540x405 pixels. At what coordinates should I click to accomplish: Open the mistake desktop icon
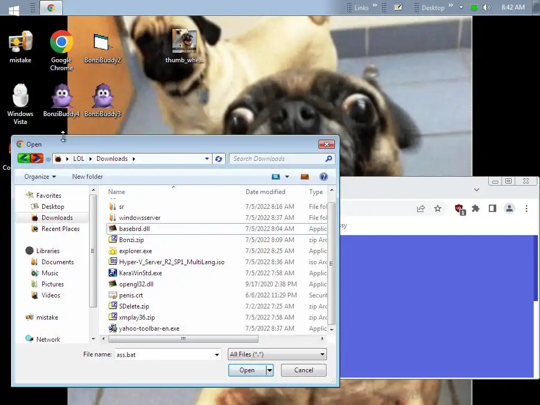(21, 47)
